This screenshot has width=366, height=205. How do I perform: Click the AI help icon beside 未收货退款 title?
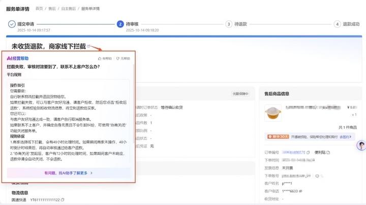coord(89,47)
